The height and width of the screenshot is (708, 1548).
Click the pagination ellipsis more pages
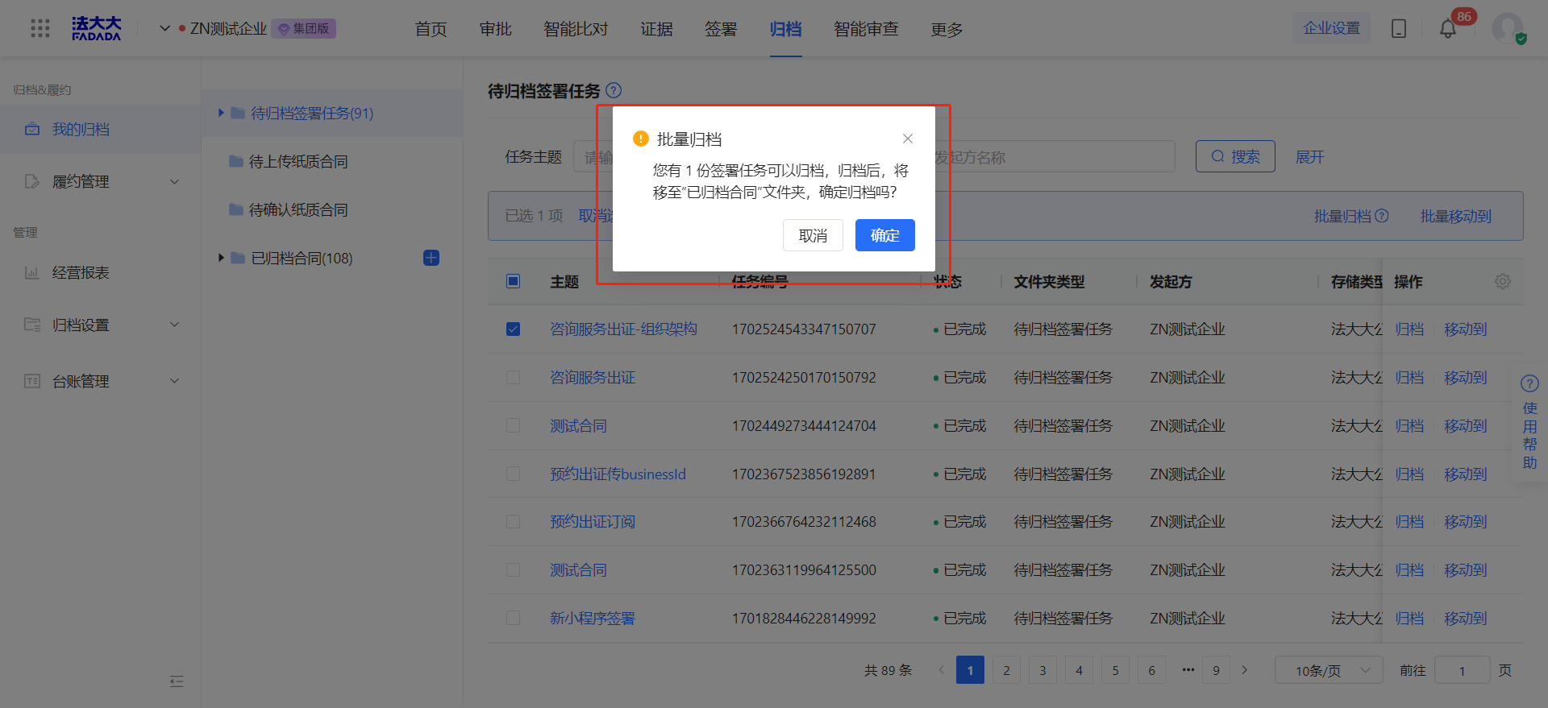1188,670
